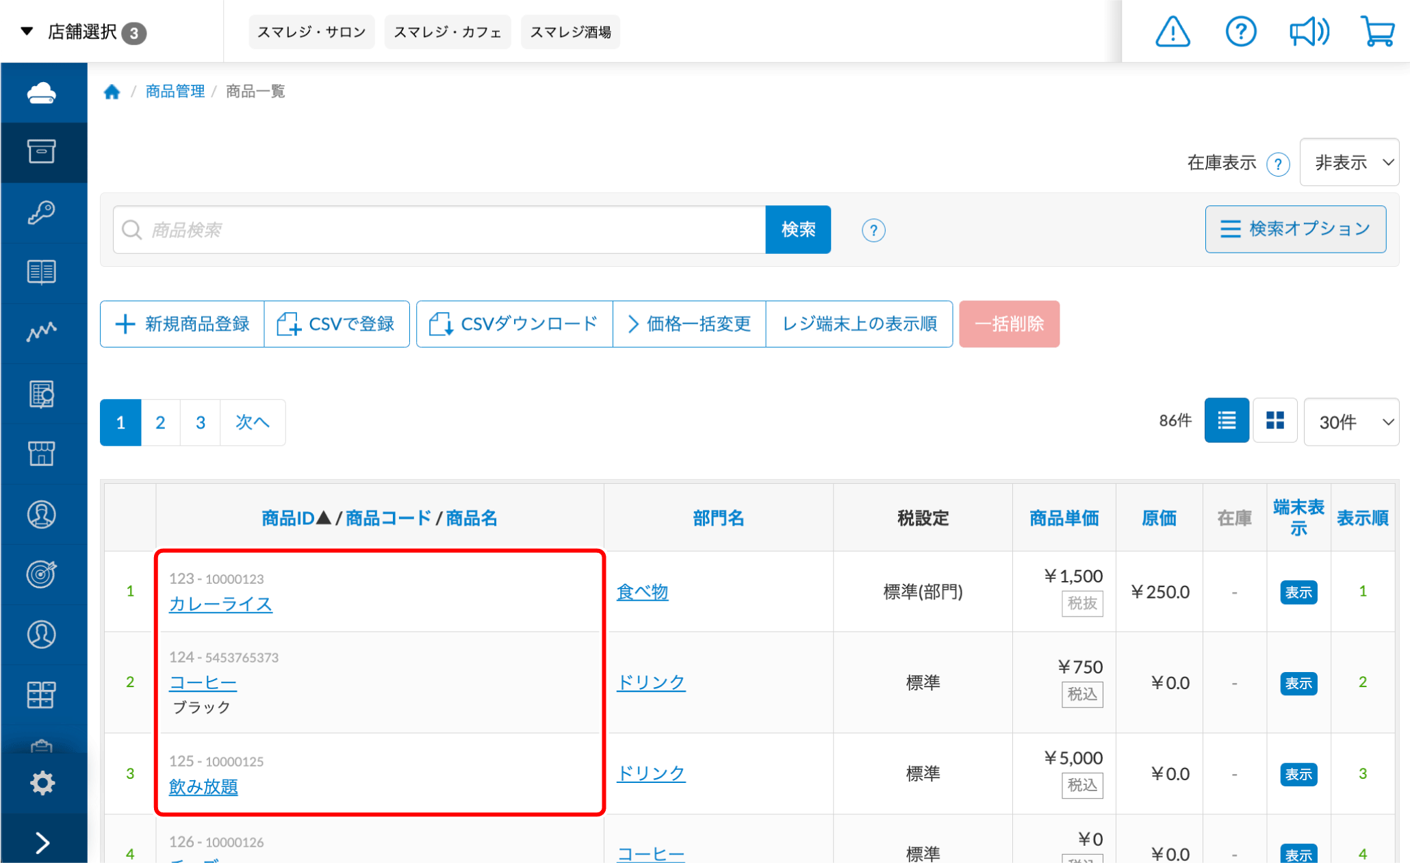Toggle 表示 badge for カレーライス
Image resolution: width=1410 pixels, height=863 pixels.
pyautogui.click(x=1298, y=592)
